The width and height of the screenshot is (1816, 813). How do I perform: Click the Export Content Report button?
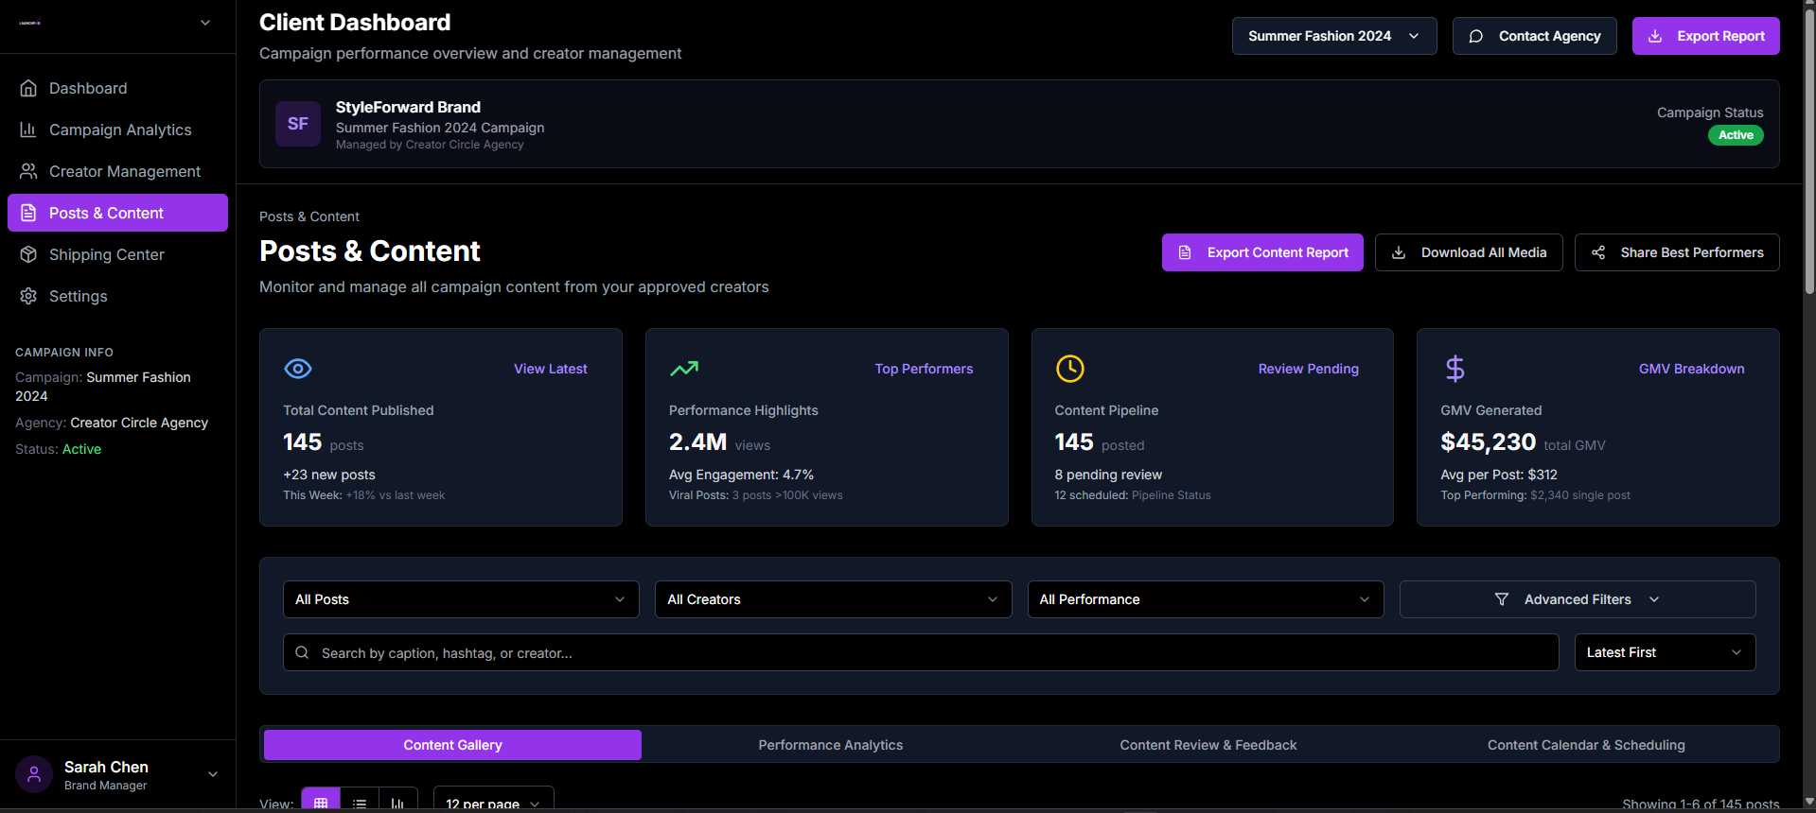(1261, 252)
